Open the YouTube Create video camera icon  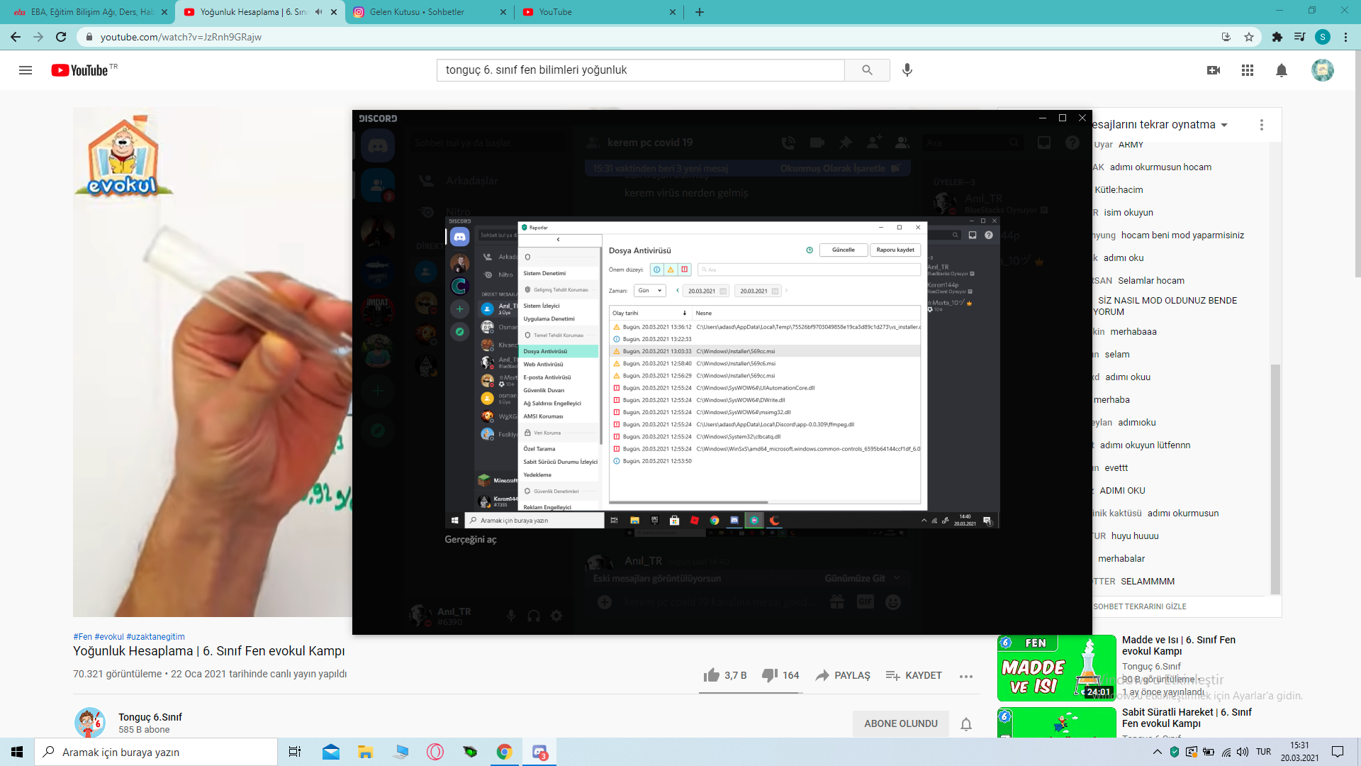(1214, 70)
